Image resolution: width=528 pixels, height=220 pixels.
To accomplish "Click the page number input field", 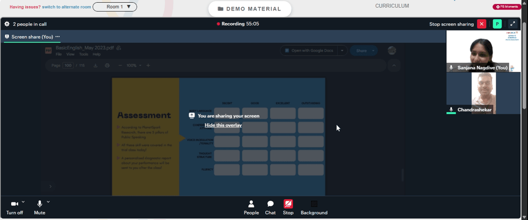I will point(68,65).
